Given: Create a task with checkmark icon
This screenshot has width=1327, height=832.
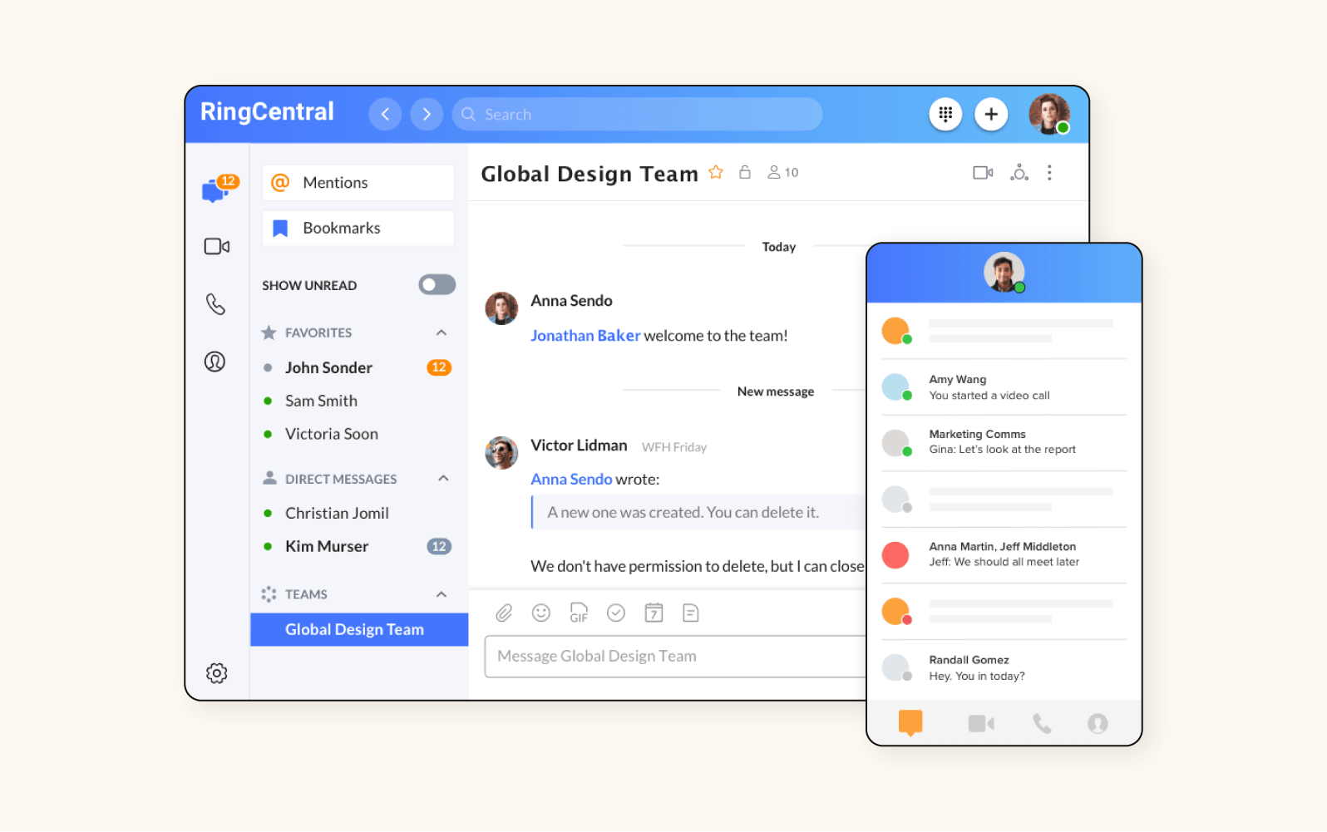Looking at the screenshot, I should coord(616,613).
